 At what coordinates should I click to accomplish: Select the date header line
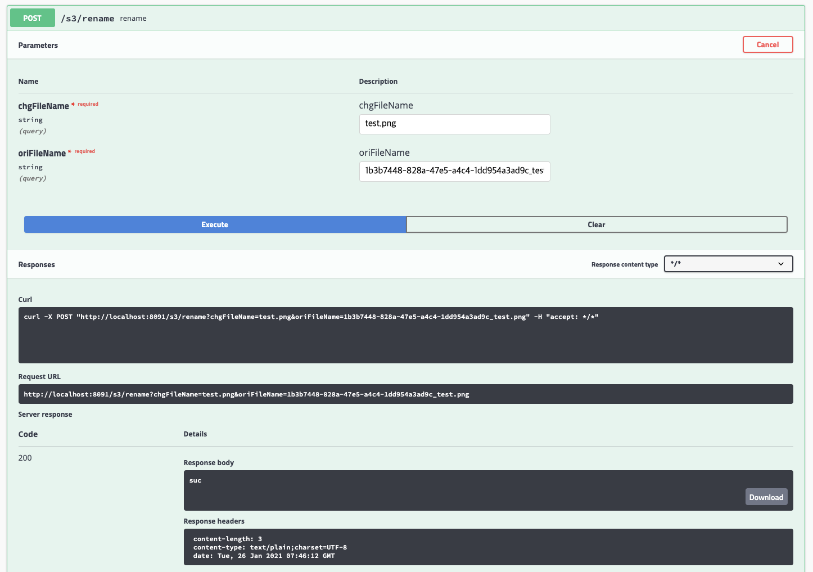[x=264, y=556]
